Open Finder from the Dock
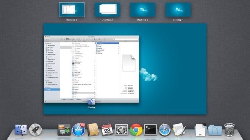The height and width of the screenshot is (140, 250). (x=21, y=130)
